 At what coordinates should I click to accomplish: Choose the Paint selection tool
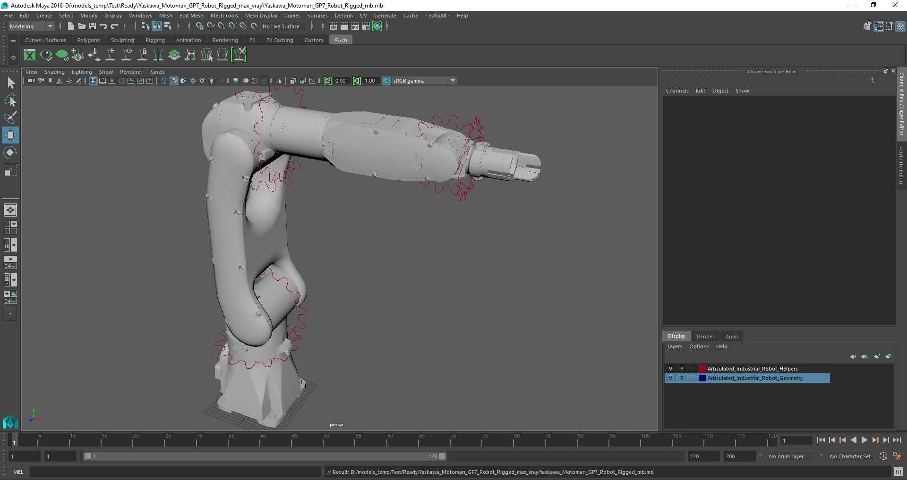pos(10,118)
